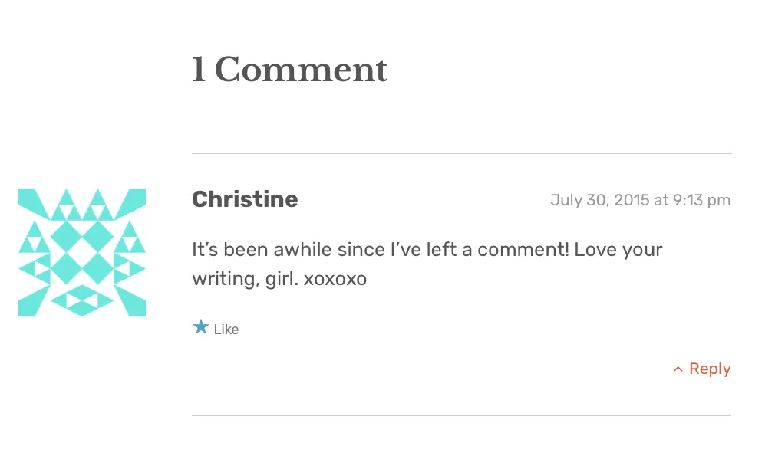Click the phrase "Love your" in the comment
The image size is (775, 469).
click(618, 250)
